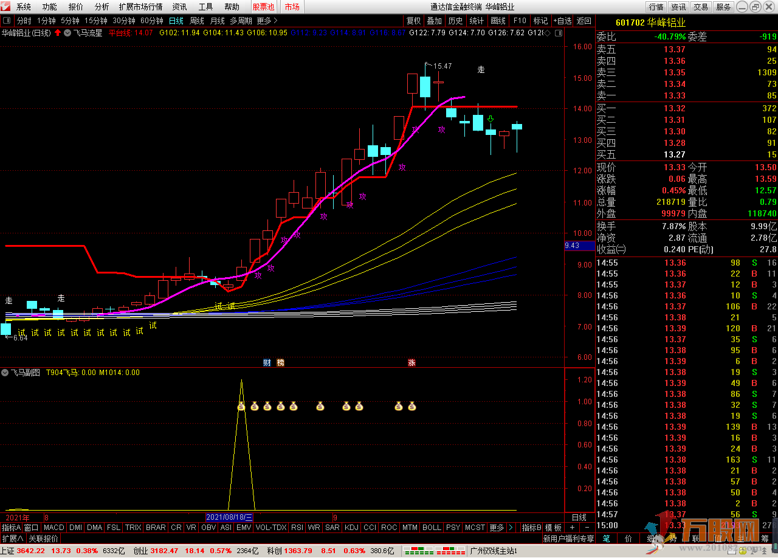This screenshot has width=778, height=558.
Task: Click the 服务 button in title bar
Action: pos(723,7)
